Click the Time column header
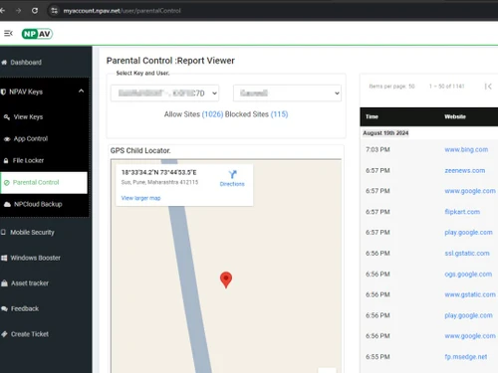 (372, 116)
